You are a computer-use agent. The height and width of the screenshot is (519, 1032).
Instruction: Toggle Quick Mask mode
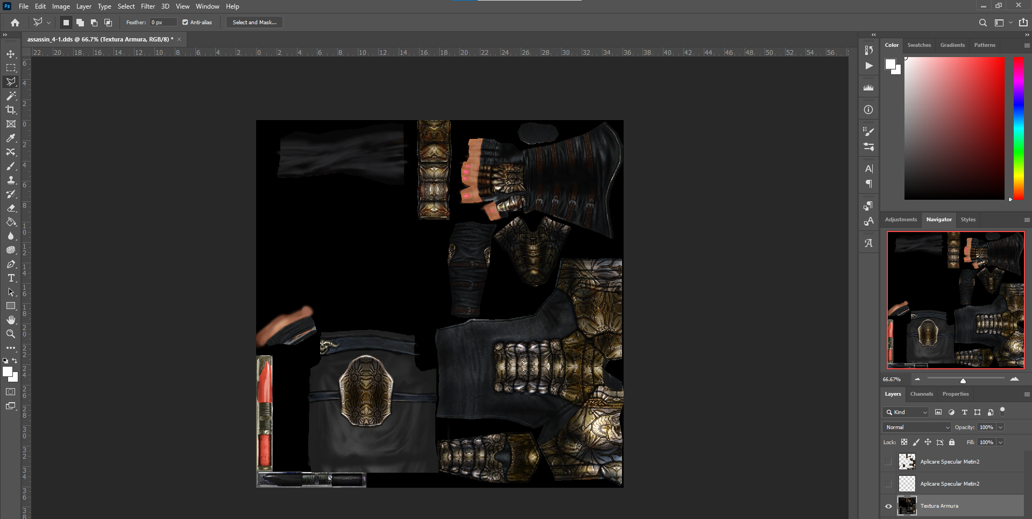pyautogui.click(x=11, y=392)
